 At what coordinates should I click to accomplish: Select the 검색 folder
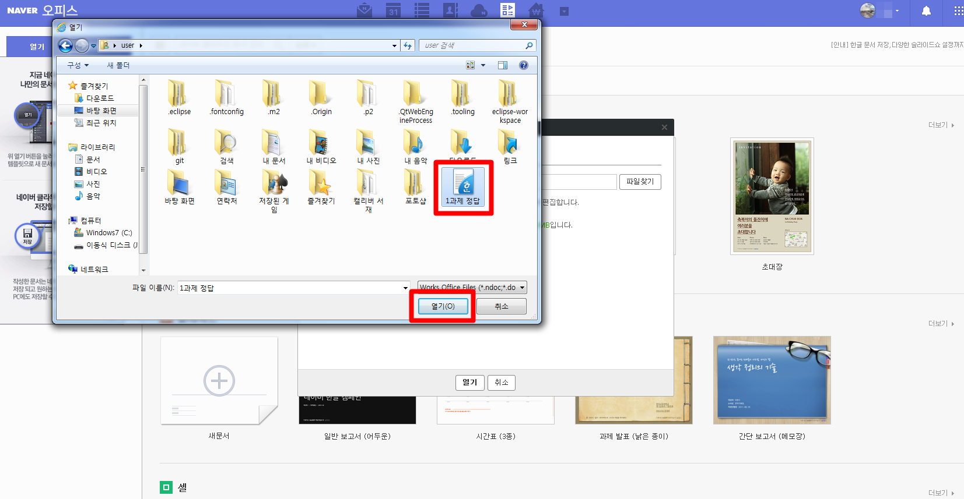point(227,146)
